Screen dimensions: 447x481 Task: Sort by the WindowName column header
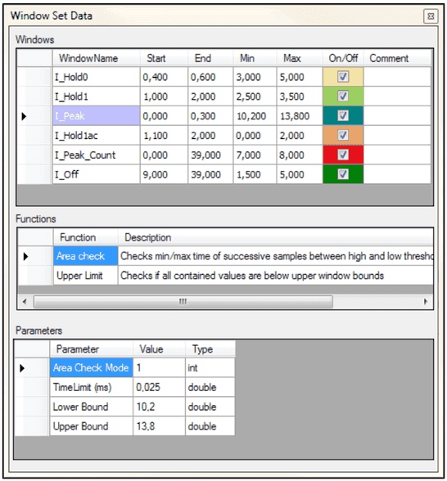pyautogui.click(x=96, y=58)
